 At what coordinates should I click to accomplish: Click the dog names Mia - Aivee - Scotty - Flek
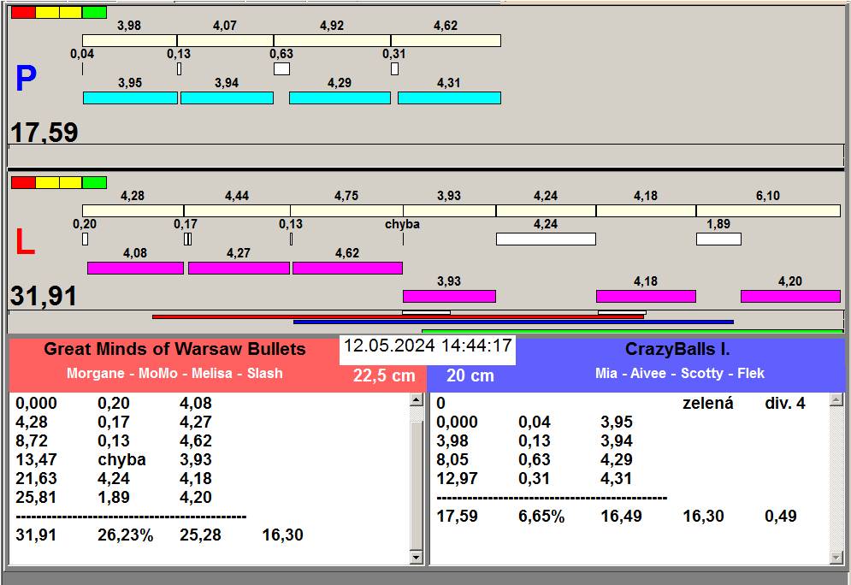coord(679,374)
